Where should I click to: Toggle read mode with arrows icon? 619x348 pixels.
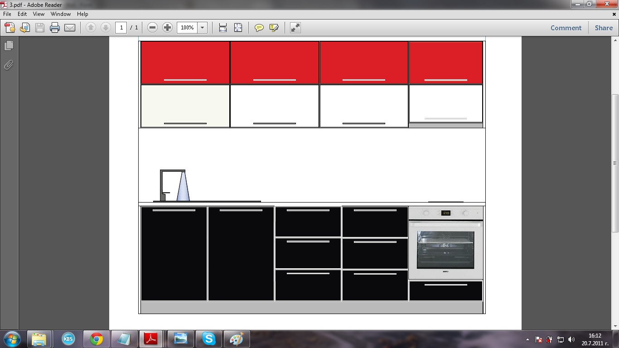(295, 28)
